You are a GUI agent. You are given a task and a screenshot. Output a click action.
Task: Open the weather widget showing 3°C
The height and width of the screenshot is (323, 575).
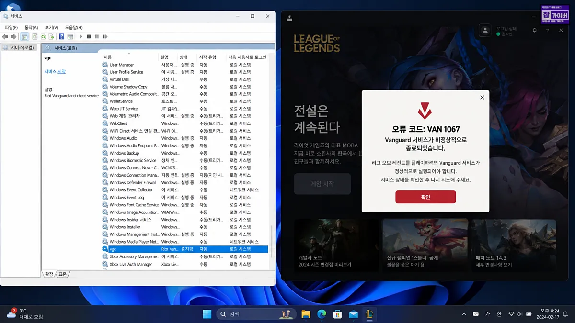click(x=24, y=314)
